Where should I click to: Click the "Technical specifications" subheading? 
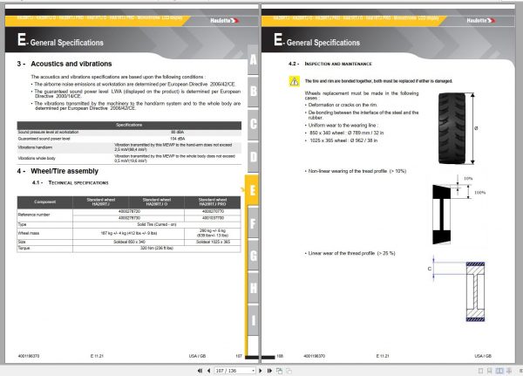(x=78, y=182)
